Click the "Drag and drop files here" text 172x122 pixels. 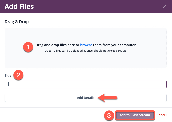(x=57, y=45)
